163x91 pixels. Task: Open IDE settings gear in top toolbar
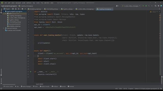point(158,6)
